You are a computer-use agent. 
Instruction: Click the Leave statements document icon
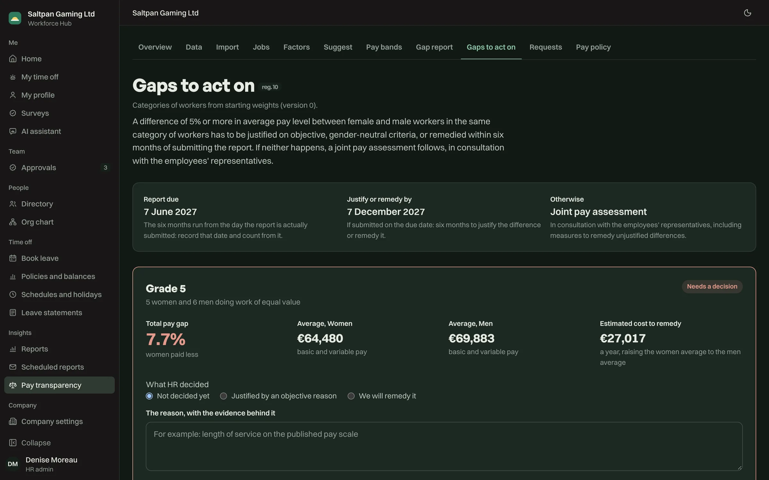[13, 313]
